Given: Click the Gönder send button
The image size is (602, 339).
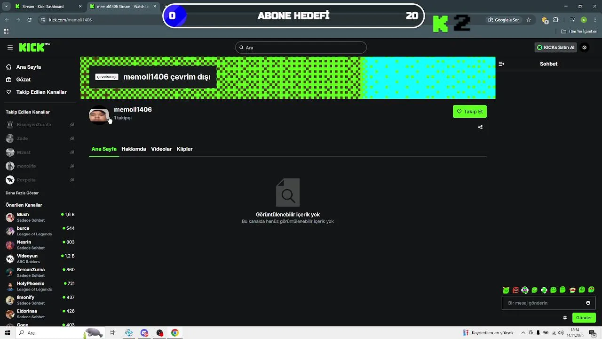Looking at the screenshot, I should pos(584,318).
